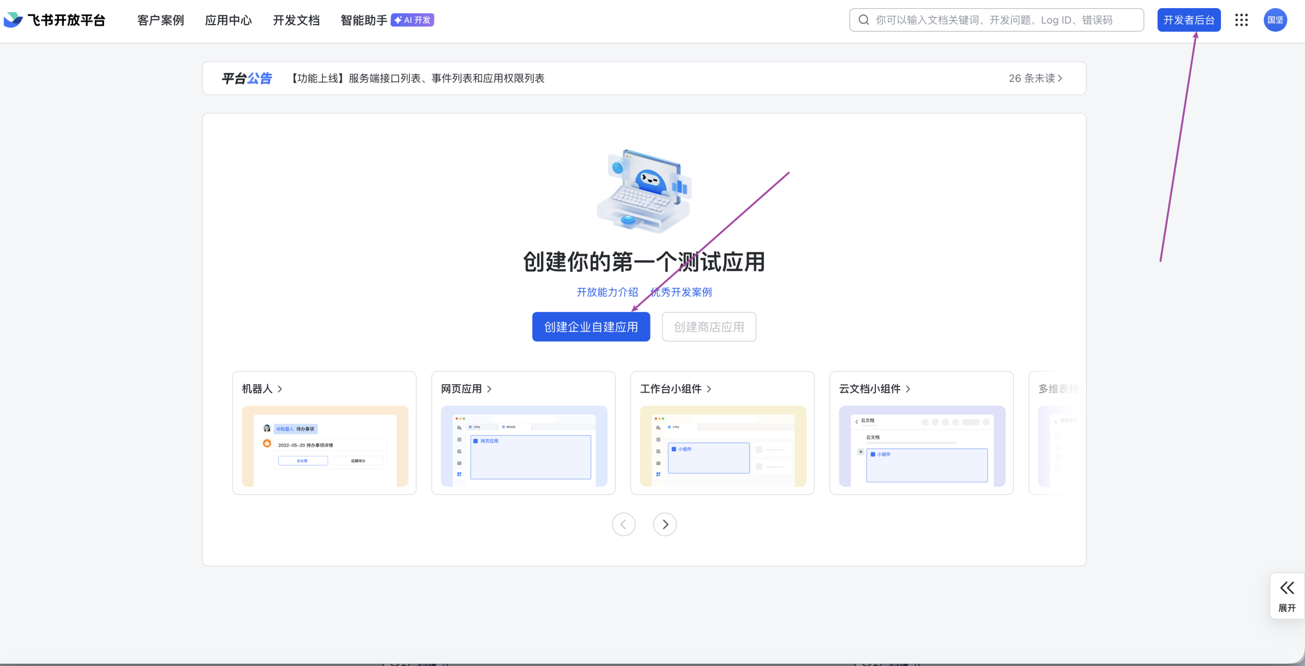Open the apps grid icon near the avatar
Screen dimensions: 1305x666
pos(1241,20)
